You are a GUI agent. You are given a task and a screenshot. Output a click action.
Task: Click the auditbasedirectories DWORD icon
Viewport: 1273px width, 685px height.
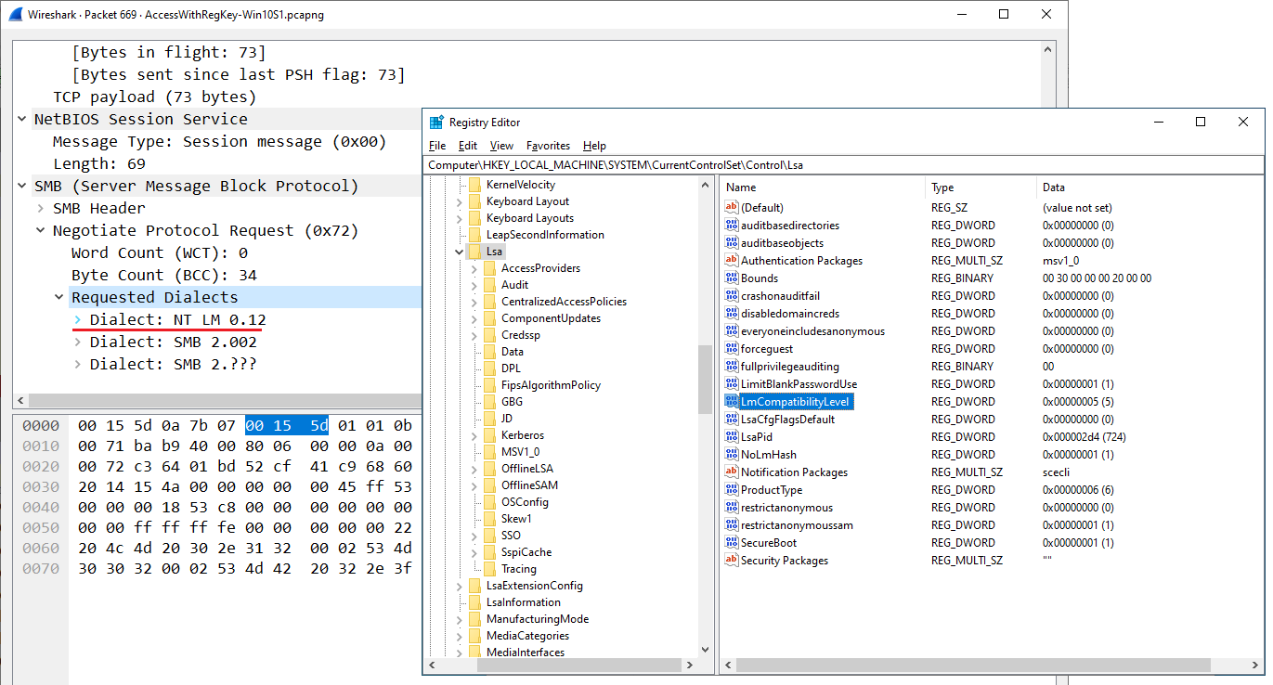tap(731, 226)
